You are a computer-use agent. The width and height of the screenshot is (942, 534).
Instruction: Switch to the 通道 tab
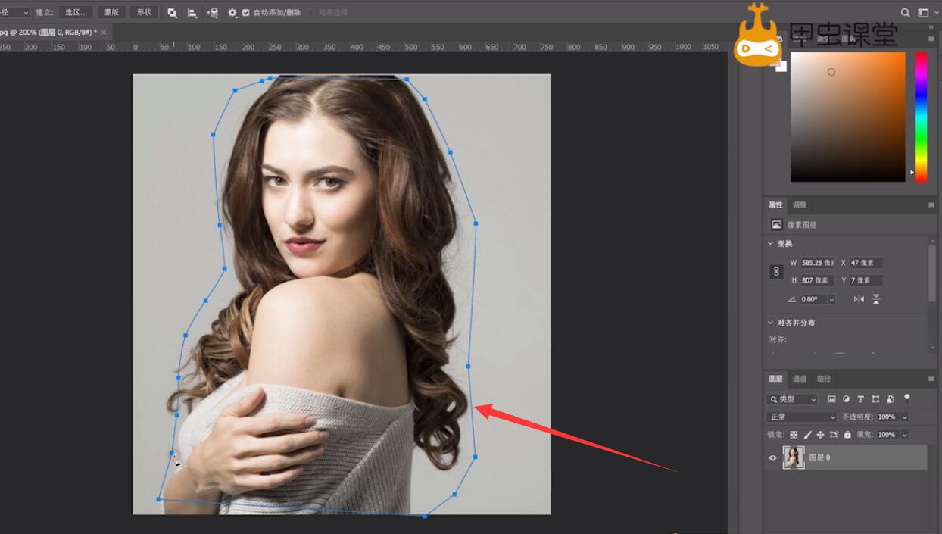point(800,379)
